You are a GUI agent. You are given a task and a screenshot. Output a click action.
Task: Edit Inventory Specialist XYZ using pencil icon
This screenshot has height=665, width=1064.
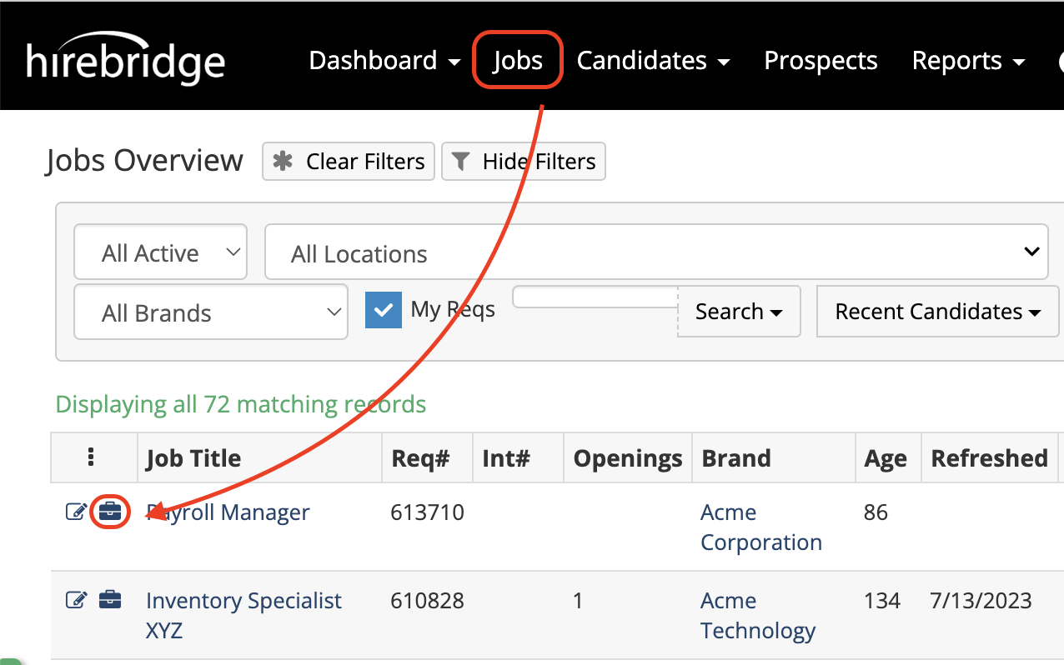[x=76, y=599]
